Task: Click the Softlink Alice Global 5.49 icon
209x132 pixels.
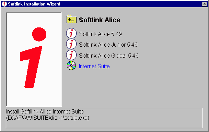Action: [x=71, y=55]
